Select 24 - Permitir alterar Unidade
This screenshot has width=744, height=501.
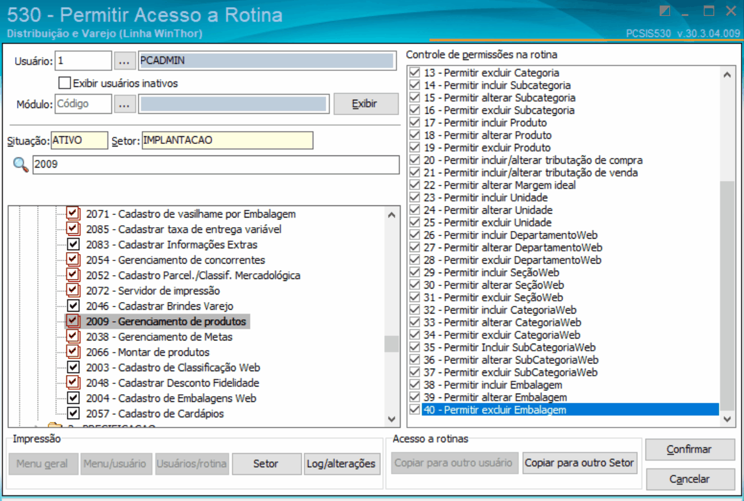488,210
